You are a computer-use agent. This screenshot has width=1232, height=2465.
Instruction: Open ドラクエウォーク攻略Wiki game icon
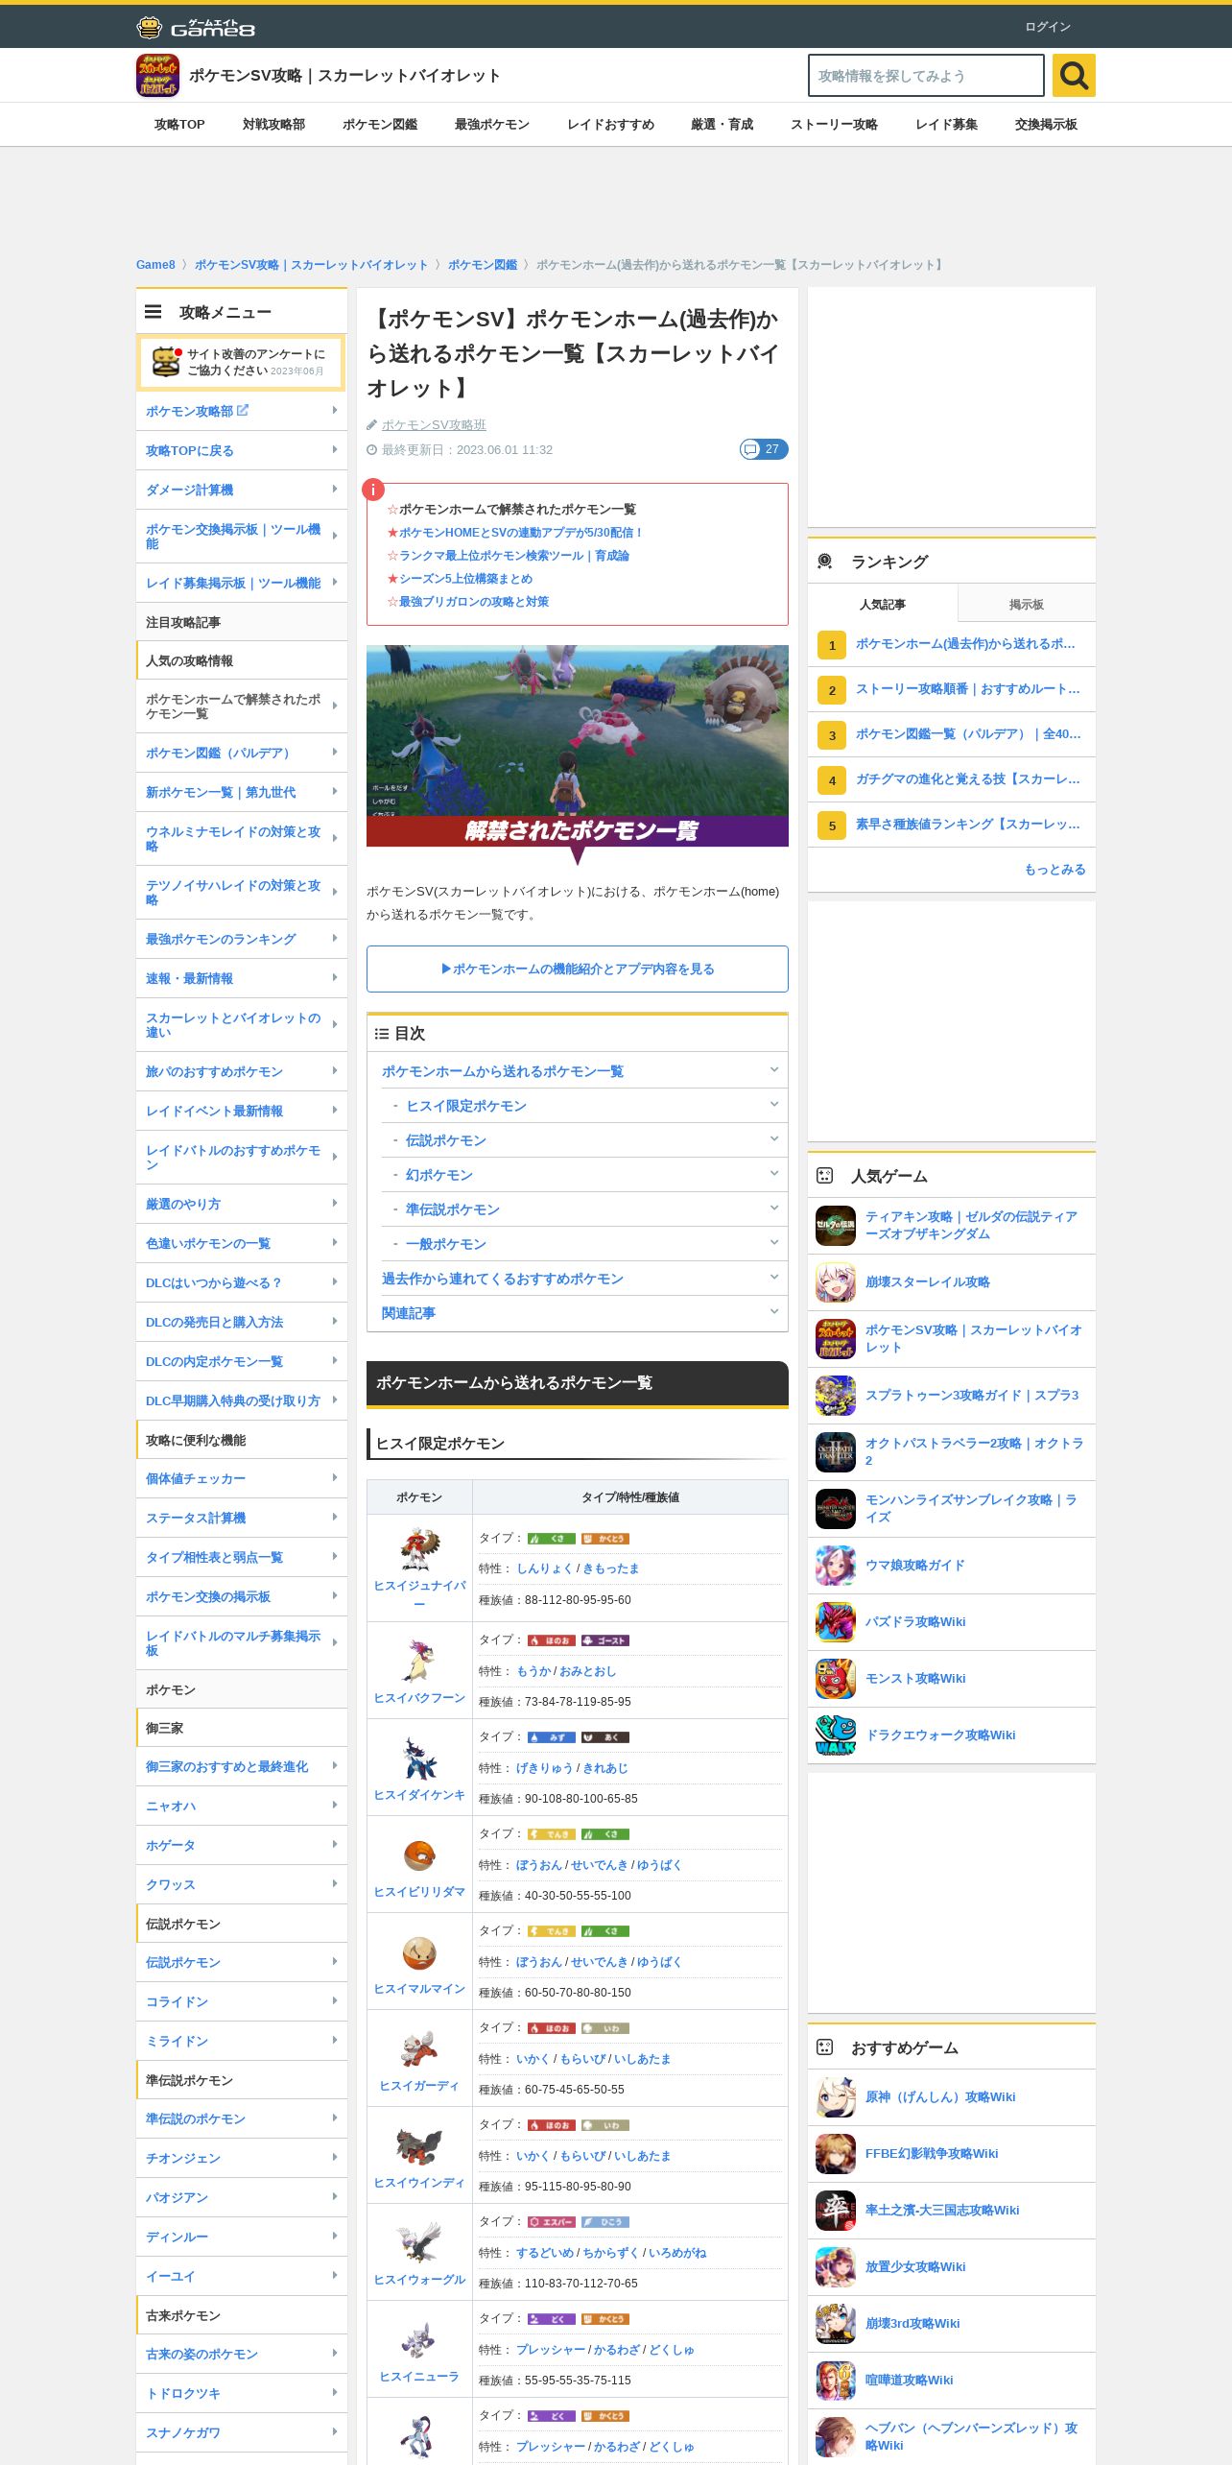pyautogui.click(x=836, y=1735)
